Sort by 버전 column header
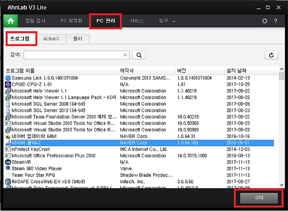This screenshot has width=288, height=211. (200, 70)
